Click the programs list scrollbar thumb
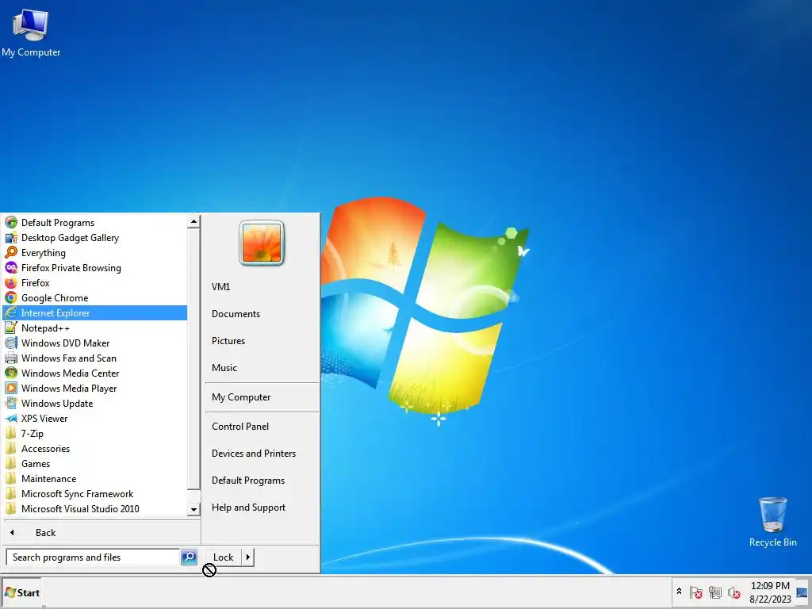 pos(193,359)
